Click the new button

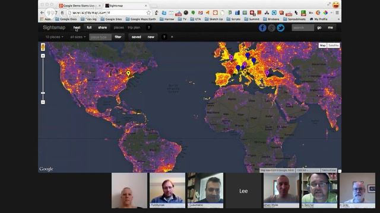point(151,37)
